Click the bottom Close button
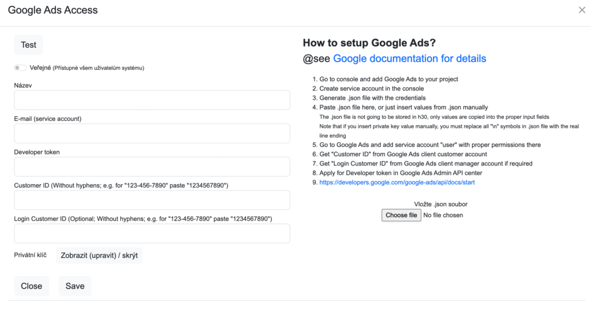 coord(31,286)
